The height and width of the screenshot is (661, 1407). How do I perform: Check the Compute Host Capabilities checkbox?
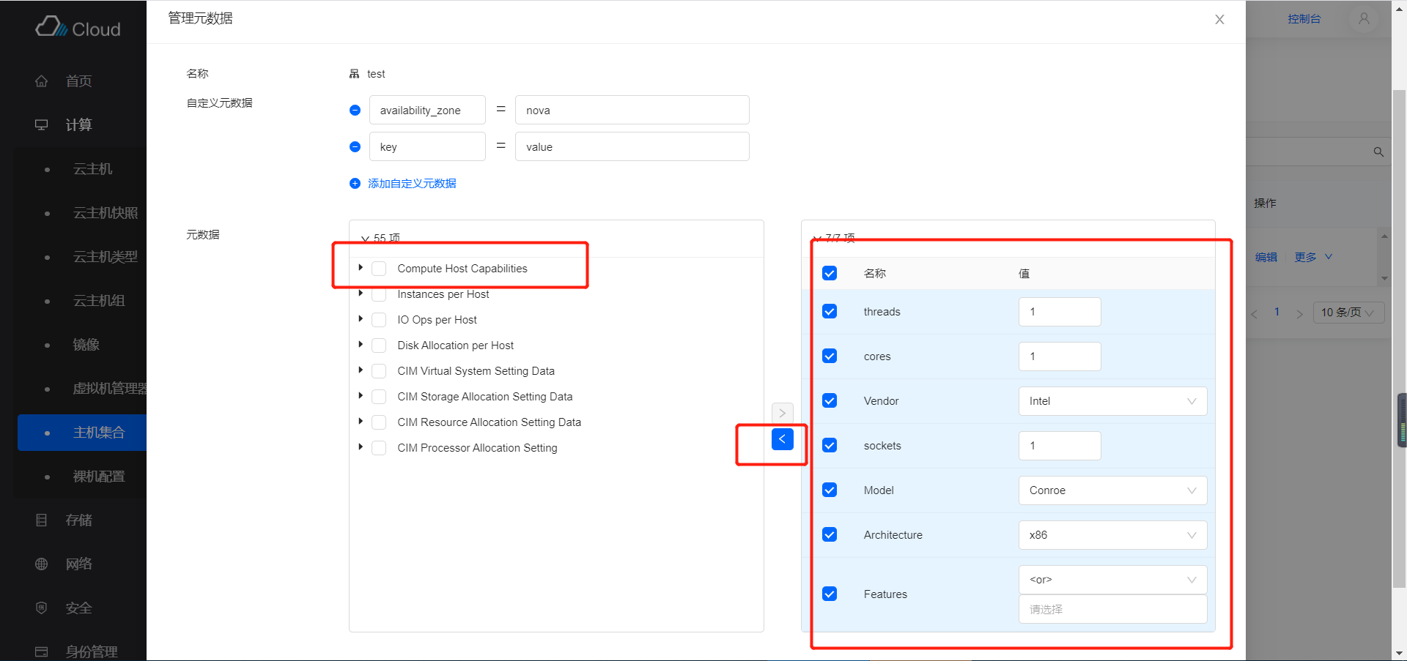tap(379, 269)
